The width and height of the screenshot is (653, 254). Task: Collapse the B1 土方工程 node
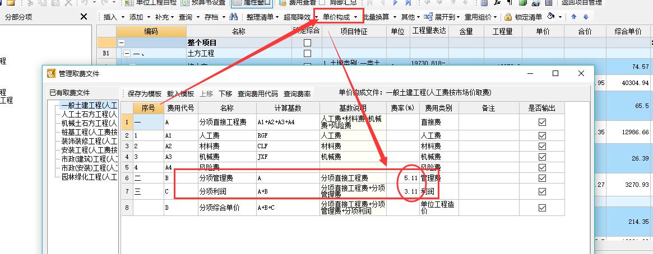pyautogui.click(x=127, y=54)
